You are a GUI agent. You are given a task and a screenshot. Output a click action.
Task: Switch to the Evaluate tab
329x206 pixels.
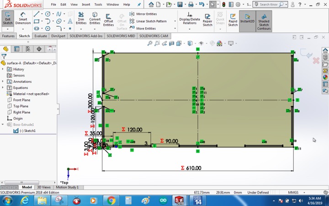click(x=41, y=36)
